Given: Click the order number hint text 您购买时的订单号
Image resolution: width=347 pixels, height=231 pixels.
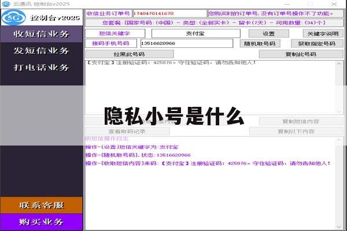Looking at the screenshot, I should tap(271, 13).
